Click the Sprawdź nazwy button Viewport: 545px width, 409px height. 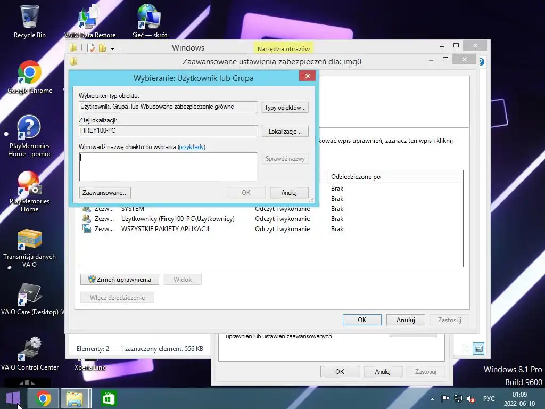[x=285, y=159]
